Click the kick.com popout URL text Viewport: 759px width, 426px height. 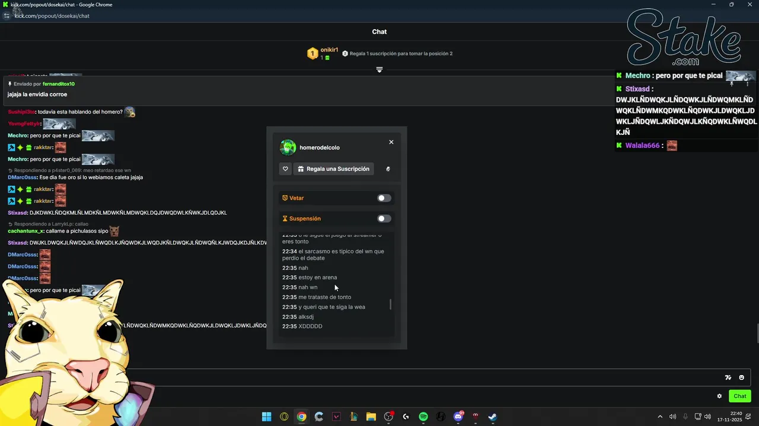[52, 16]
